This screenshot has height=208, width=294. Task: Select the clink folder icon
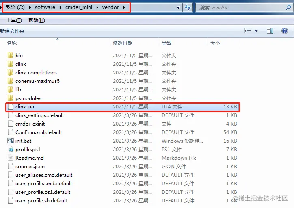click(x=11, y=64)
